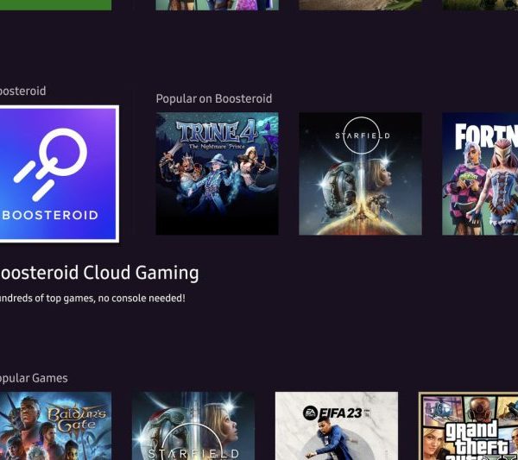
Task: Open the Baldur's Gate game thumbnail
Action: pos(55,426)
